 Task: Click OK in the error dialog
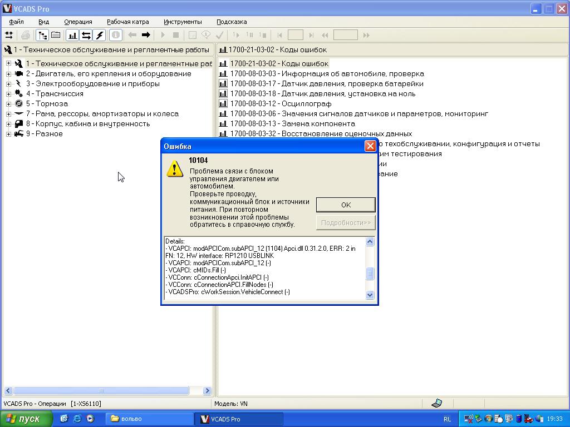[346, 205]
